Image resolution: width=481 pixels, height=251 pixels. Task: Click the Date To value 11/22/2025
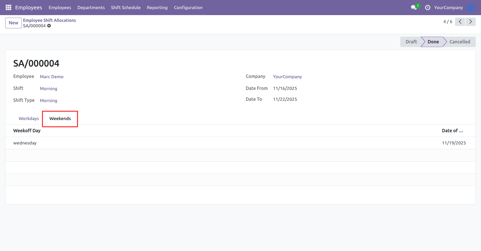click(x=285, y=99)
